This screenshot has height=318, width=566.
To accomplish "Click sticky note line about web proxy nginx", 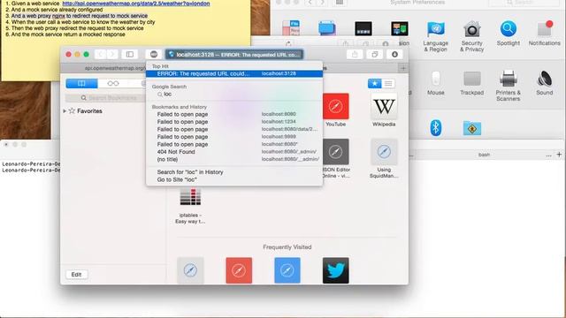I will click(x=77, y=16).
